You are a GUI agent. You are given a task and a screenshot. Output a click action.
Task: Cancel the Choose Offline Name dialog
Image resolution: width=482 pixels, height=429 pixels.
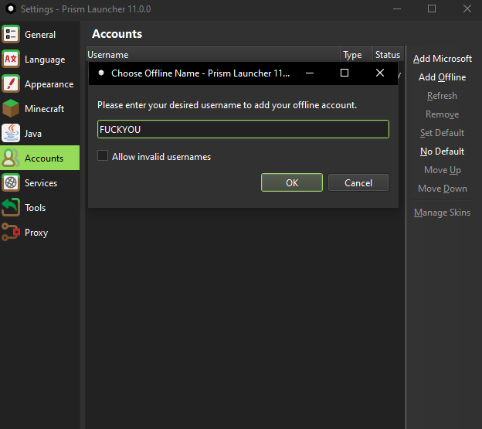(x=358, y=182)
